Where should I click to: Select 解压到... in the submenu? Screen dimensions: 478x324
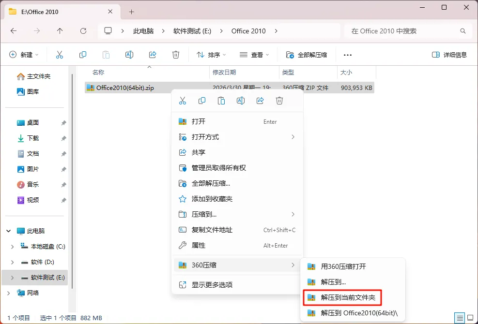[x=353, y=282]
